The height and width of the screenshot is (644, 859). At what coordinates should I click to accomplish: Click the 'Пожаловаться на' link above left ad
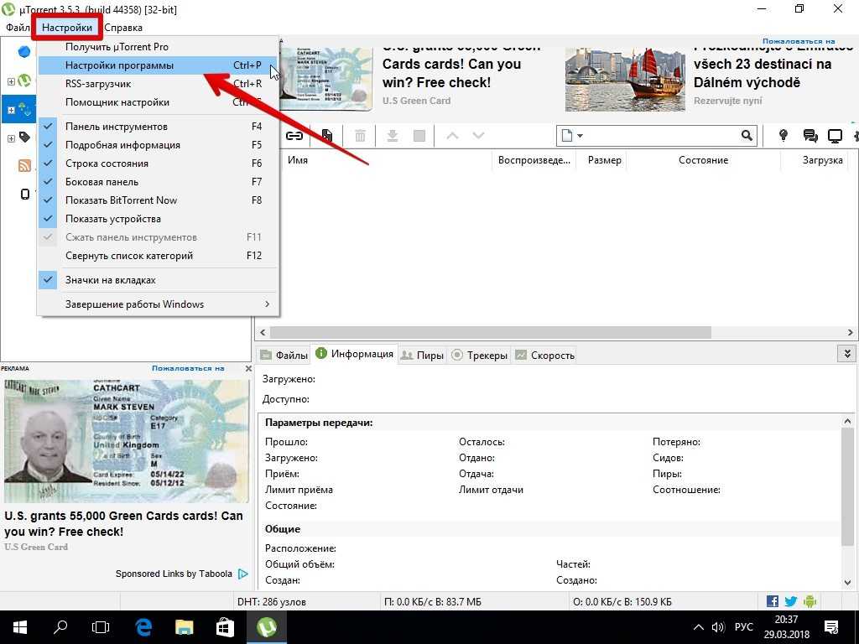(x=188, y=368)
